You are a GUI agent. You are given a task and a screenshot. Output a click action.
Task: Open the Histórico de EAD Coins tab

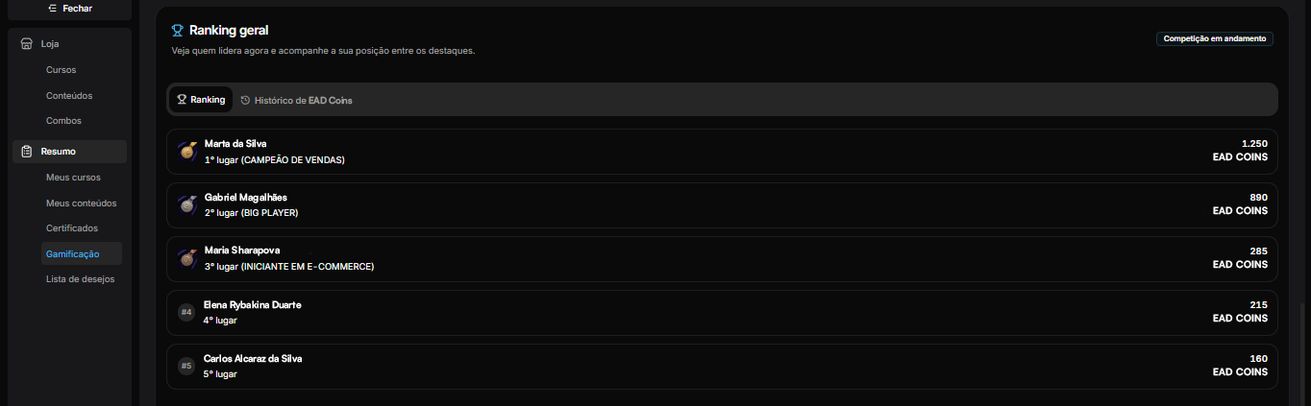(x=296, y=100)
